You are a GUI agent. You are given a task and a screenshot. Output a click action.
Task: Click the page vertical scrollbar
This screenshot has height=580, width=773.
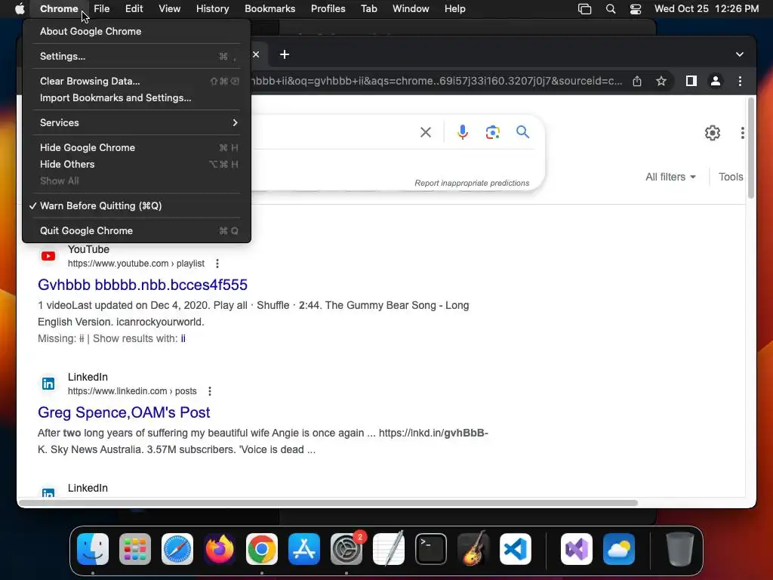click(751, 148)
